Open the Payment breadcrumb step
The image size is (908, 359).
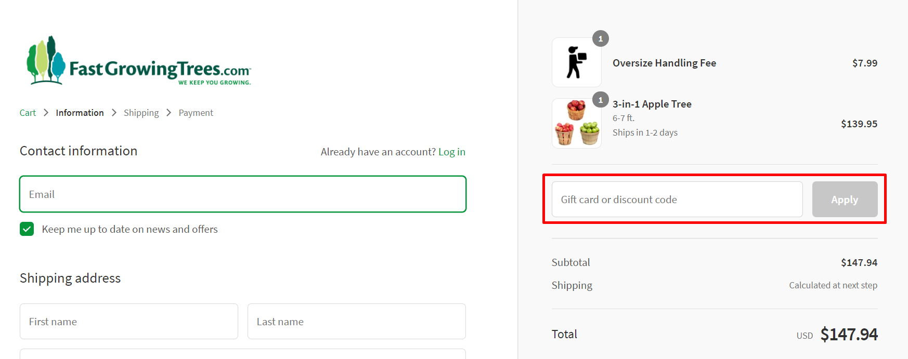point(196,113)
